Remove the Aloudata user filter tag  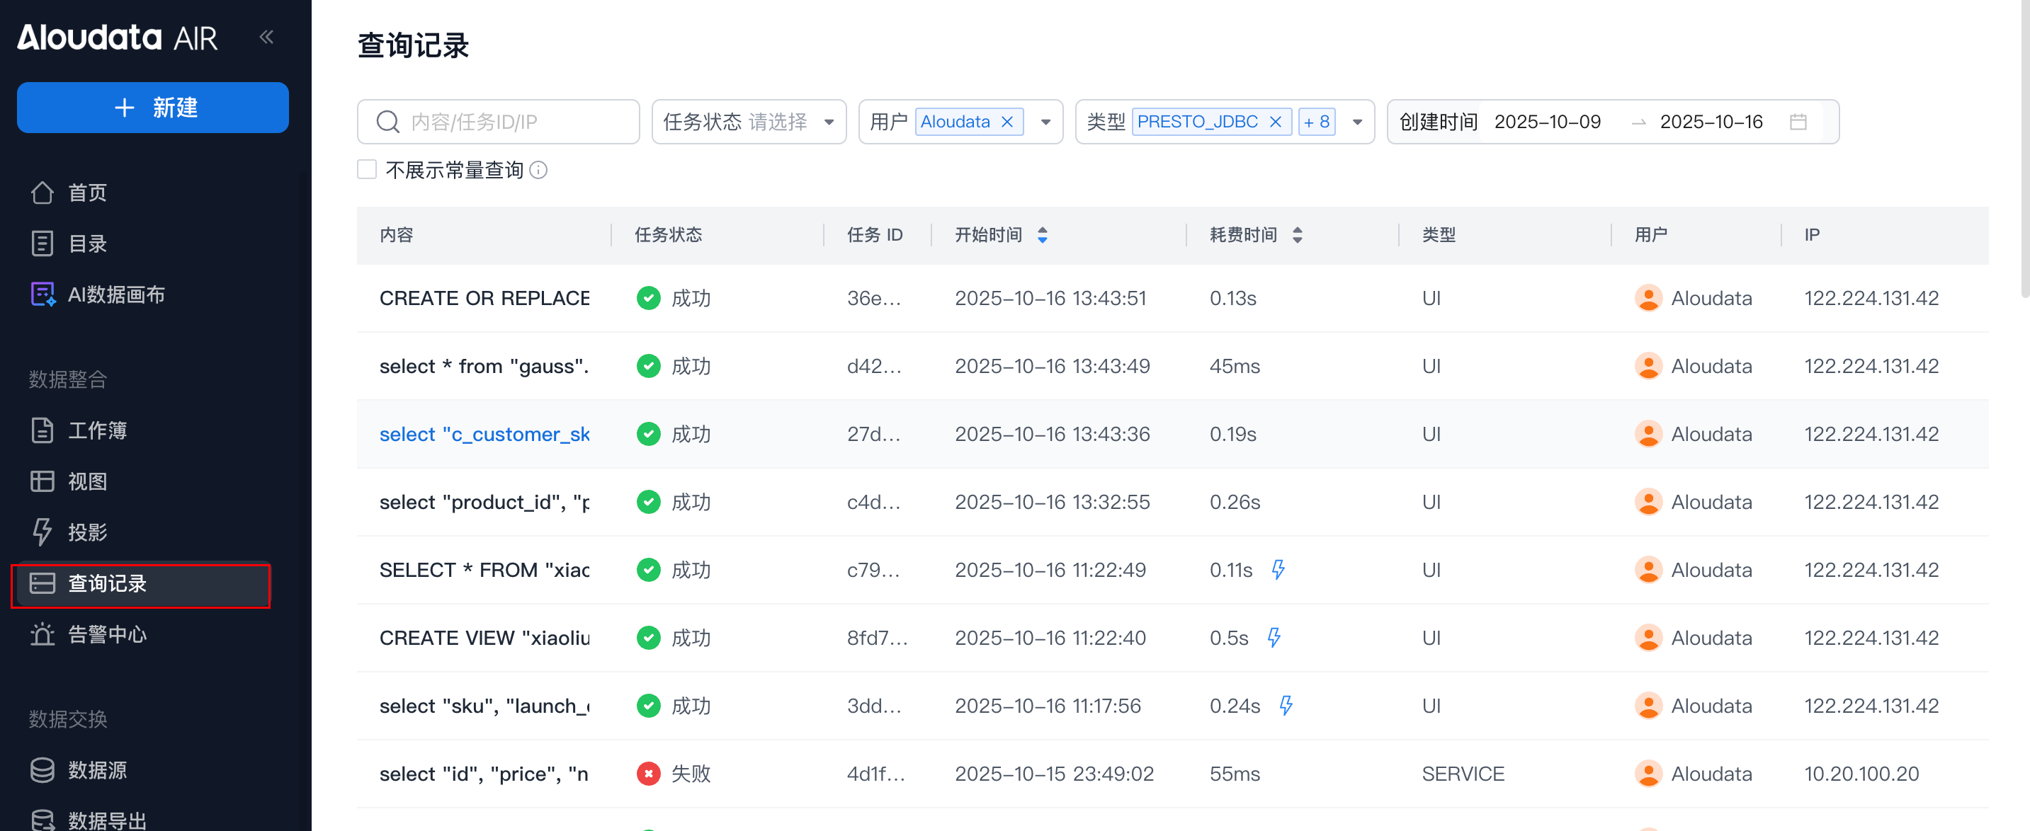(x=1007, y=122)
